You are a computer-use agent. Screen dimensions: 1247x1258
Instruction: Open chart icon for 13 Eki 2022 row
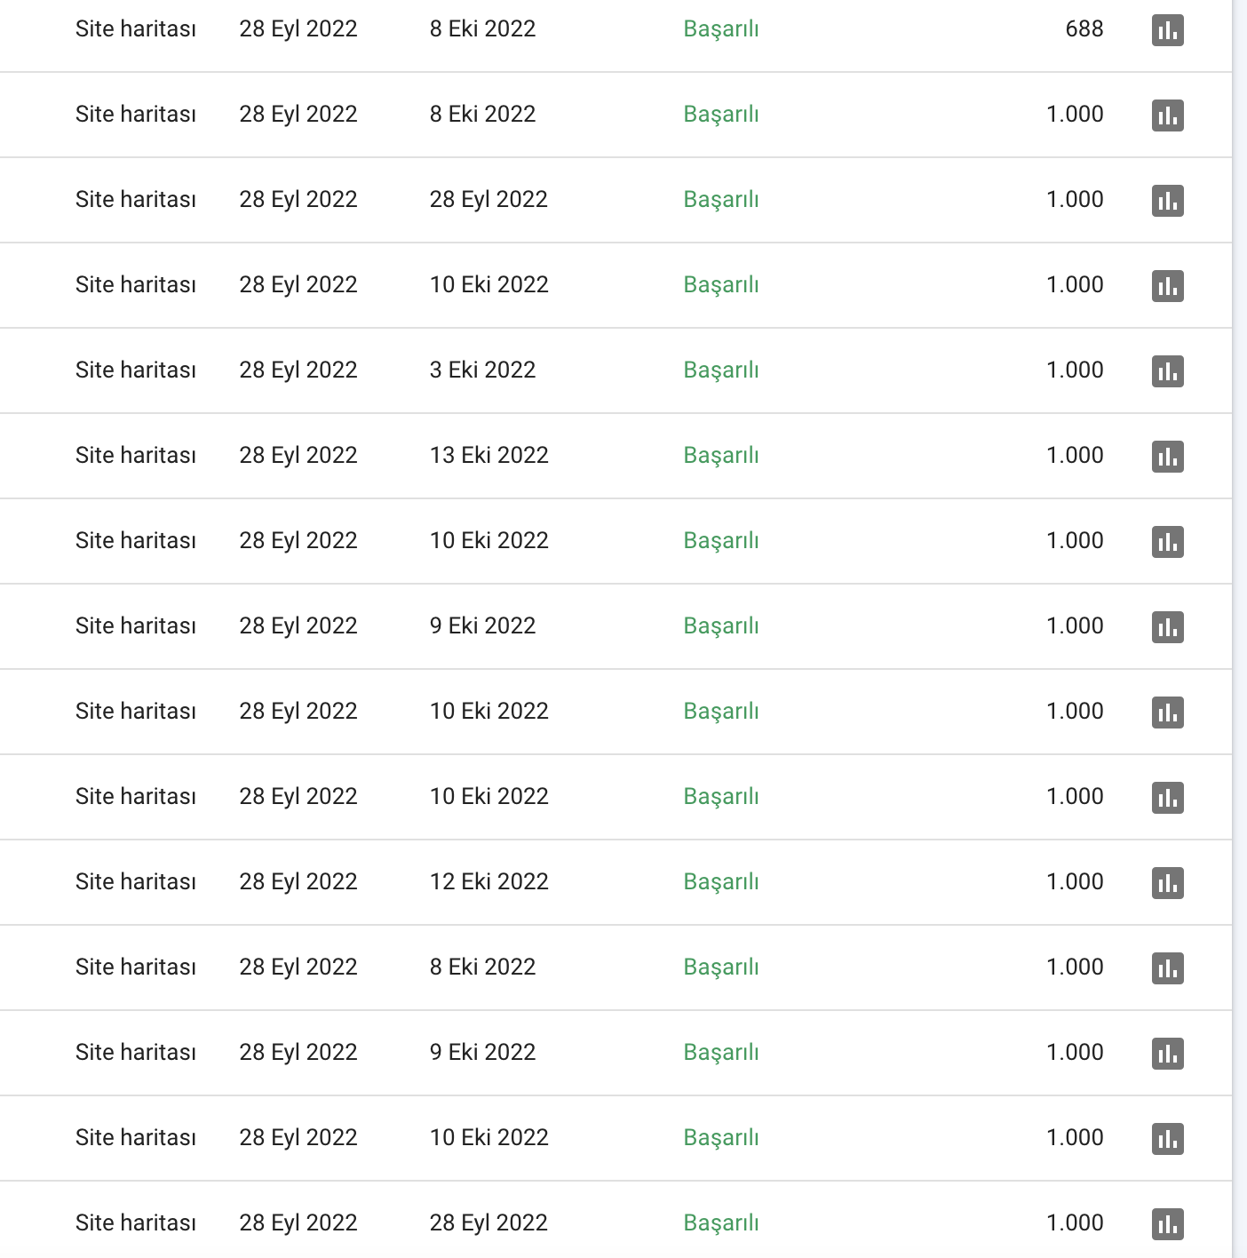1167,457
